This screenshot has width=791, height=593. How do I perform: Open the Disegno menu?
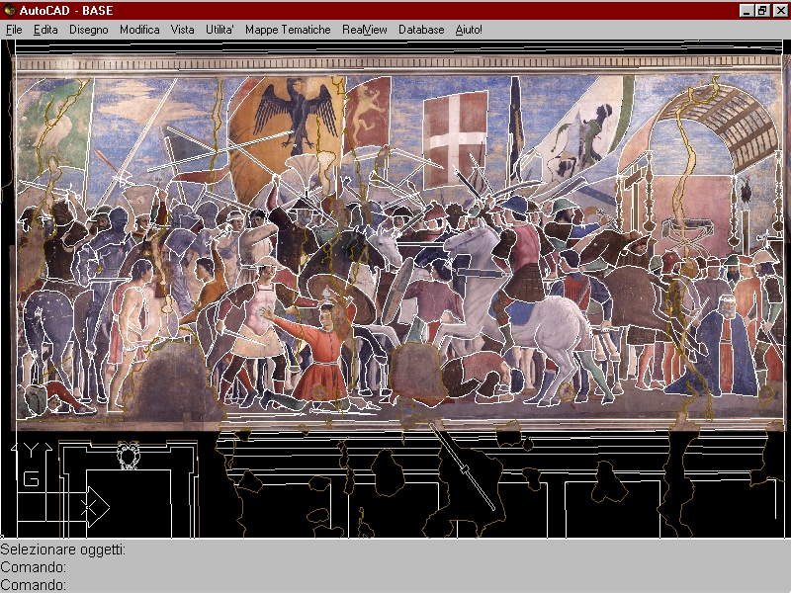(89, 30)
